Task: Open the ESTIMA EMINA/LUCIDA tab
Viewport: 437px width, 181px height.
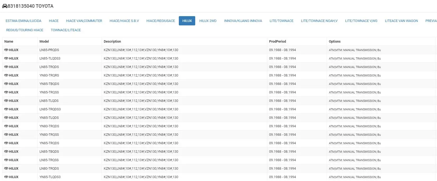Action: coord(24,21)
